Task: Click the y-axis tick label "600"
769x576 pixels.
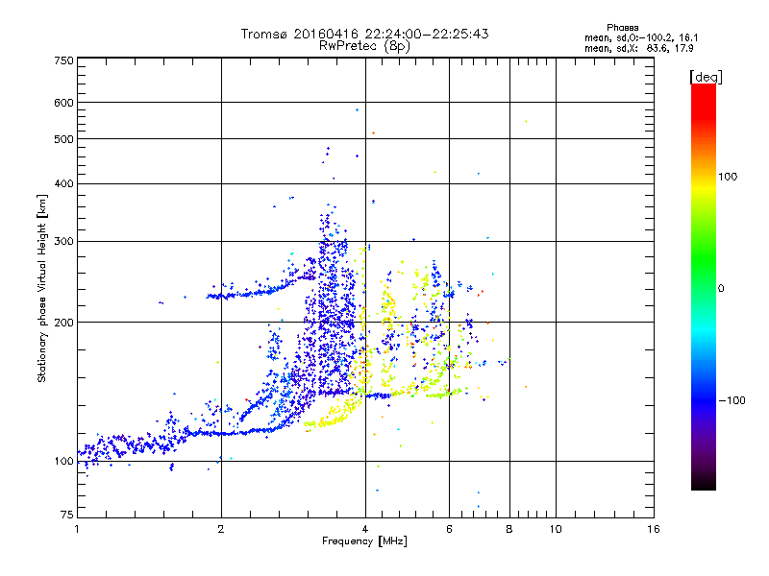Action: point(63,103)
